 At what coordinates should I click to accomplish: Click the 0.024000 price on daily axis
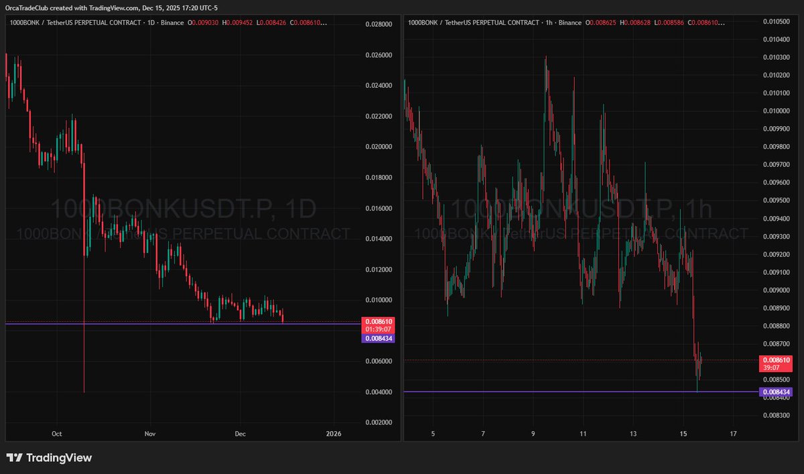coord(378,86)
